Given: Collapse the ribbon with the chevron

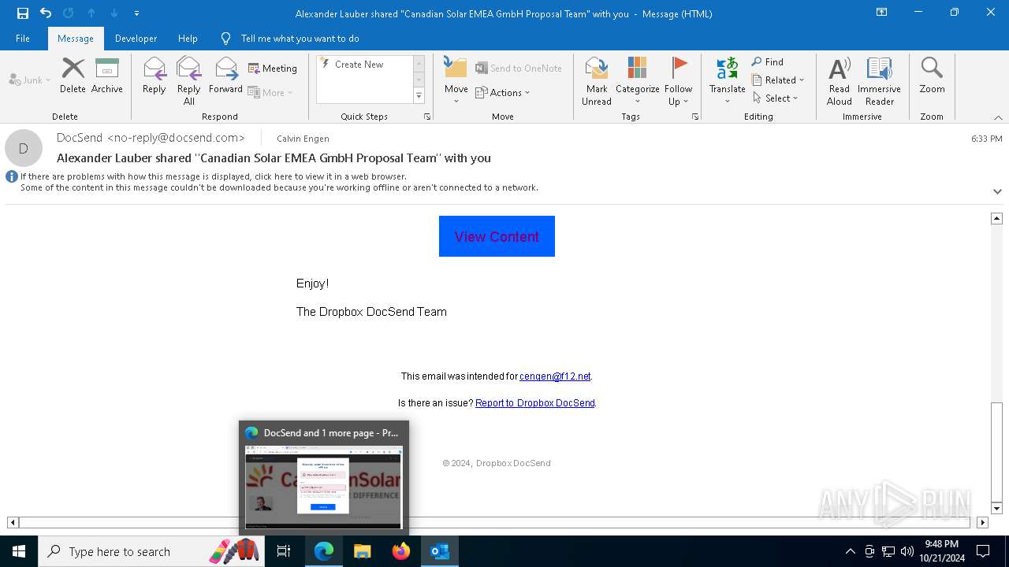Looking at the screenshot, I should [x=998, y=117].
